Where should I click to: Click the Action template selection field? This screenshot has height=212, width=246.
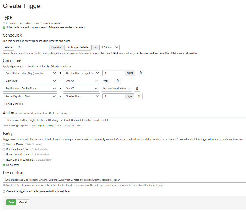pyautogui.click(x=125, y=120)
